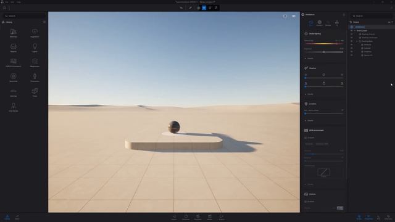Screen dimensions: 395x222
Task: Open the User library category
Action: (x=14, y=107)
